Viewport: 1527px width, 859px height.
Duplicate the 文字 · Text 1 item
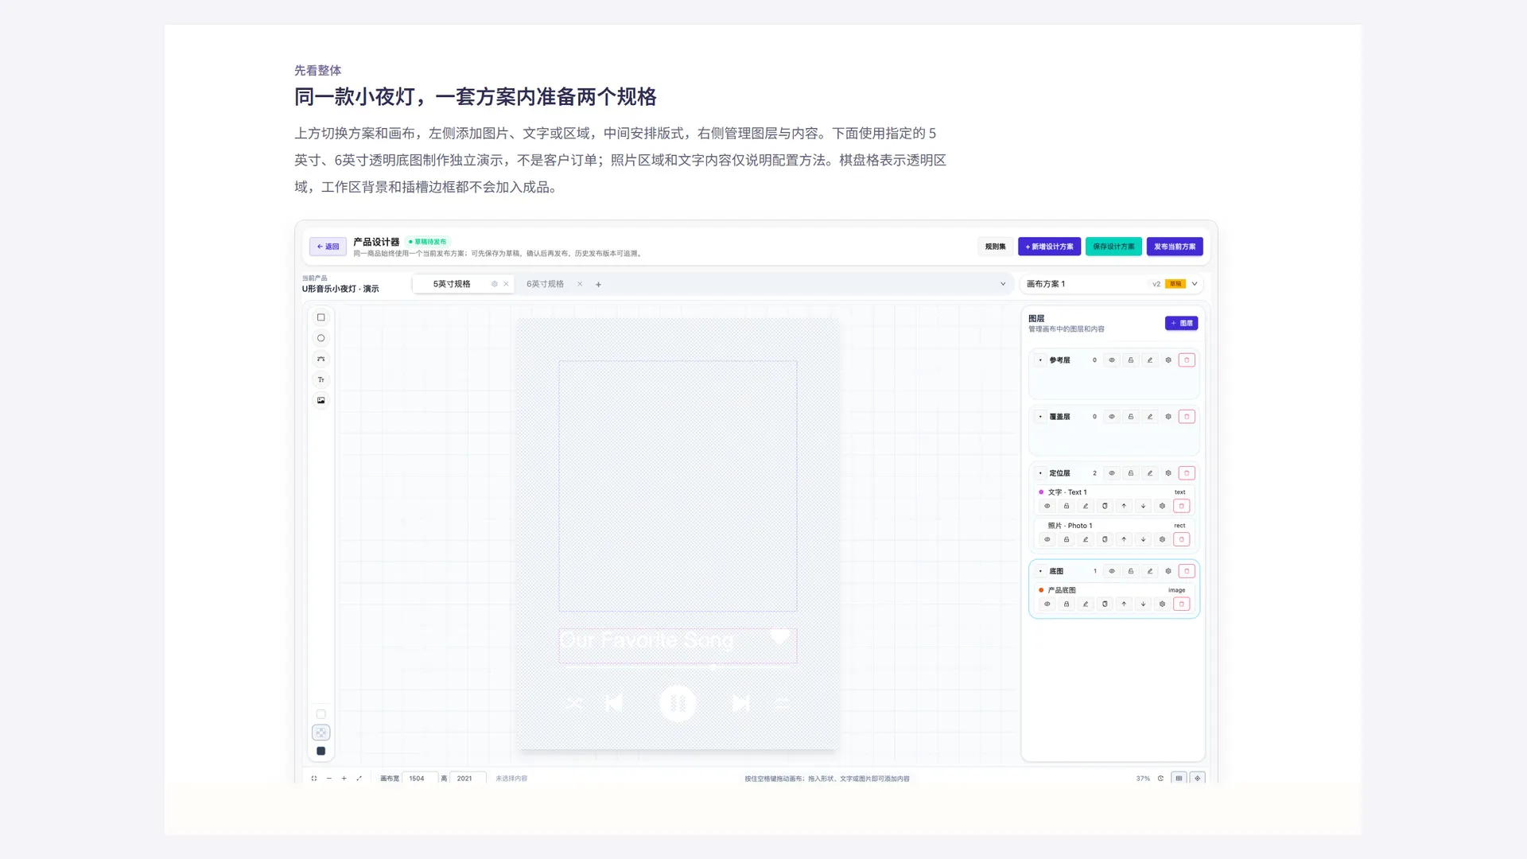pyautogui.click(x=1105, y=506)
